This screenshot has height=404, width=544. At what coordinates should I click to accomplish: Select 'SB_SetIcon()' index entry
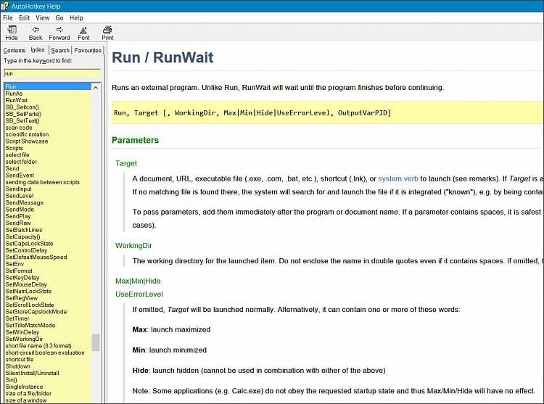[22, 107]
